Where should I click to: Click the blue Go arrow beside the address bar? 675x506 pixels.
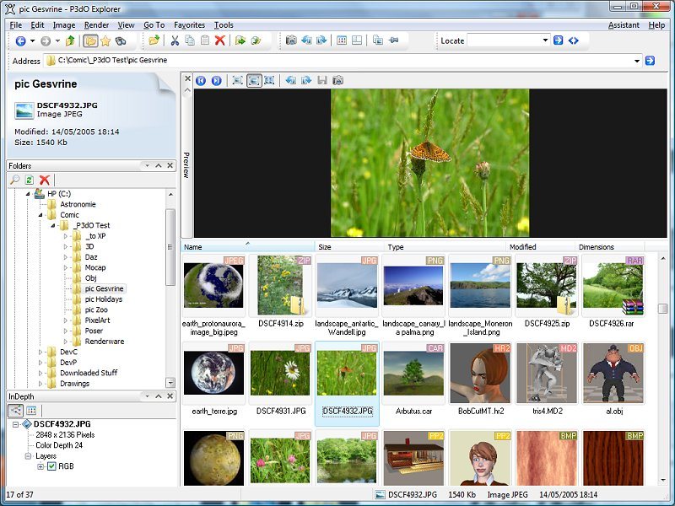pyautogui.click(x=650, y=61)
